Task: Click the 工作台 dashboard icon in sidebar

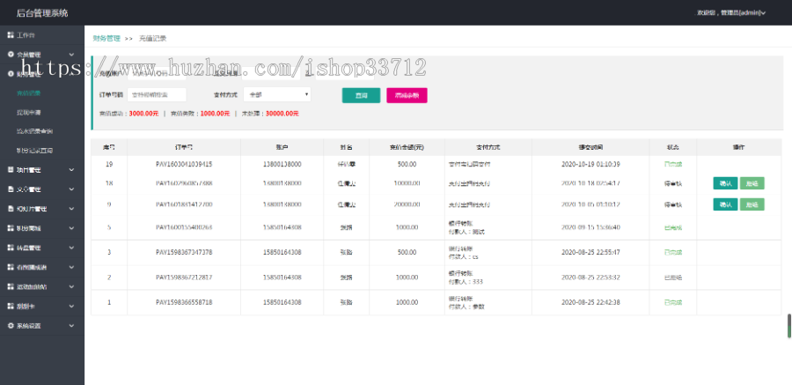Action: [x=11, y=35]
